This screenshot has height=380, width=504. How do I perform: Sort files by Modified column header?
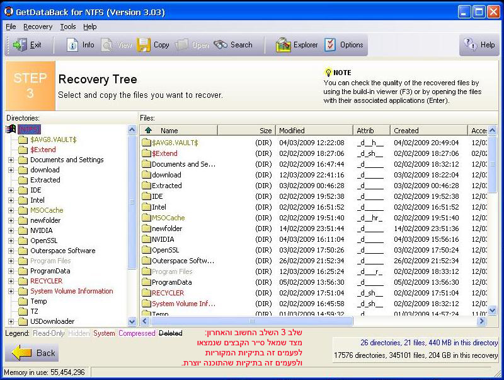(x=314, y=131)
